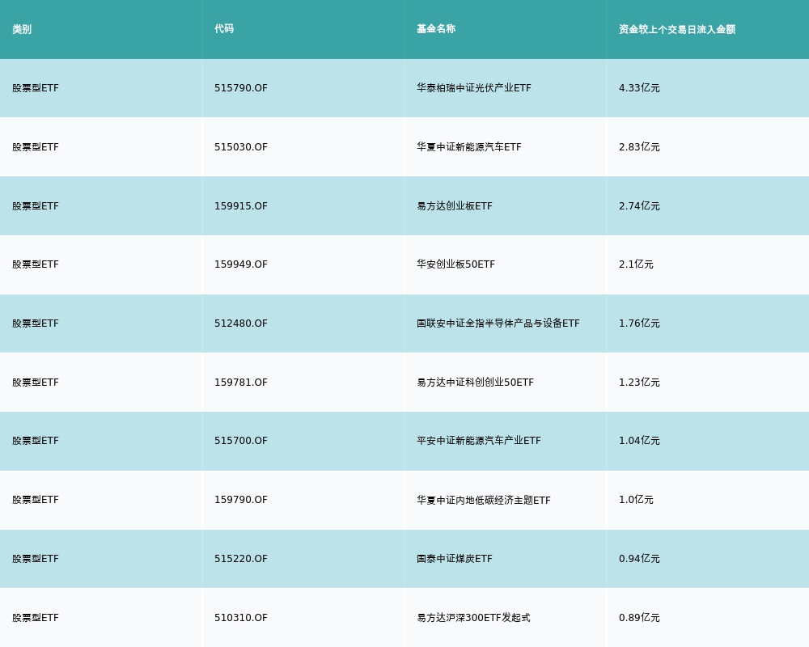
Task: Click 股票型ETF in the 515220.OF row
Action: (36, 559)
